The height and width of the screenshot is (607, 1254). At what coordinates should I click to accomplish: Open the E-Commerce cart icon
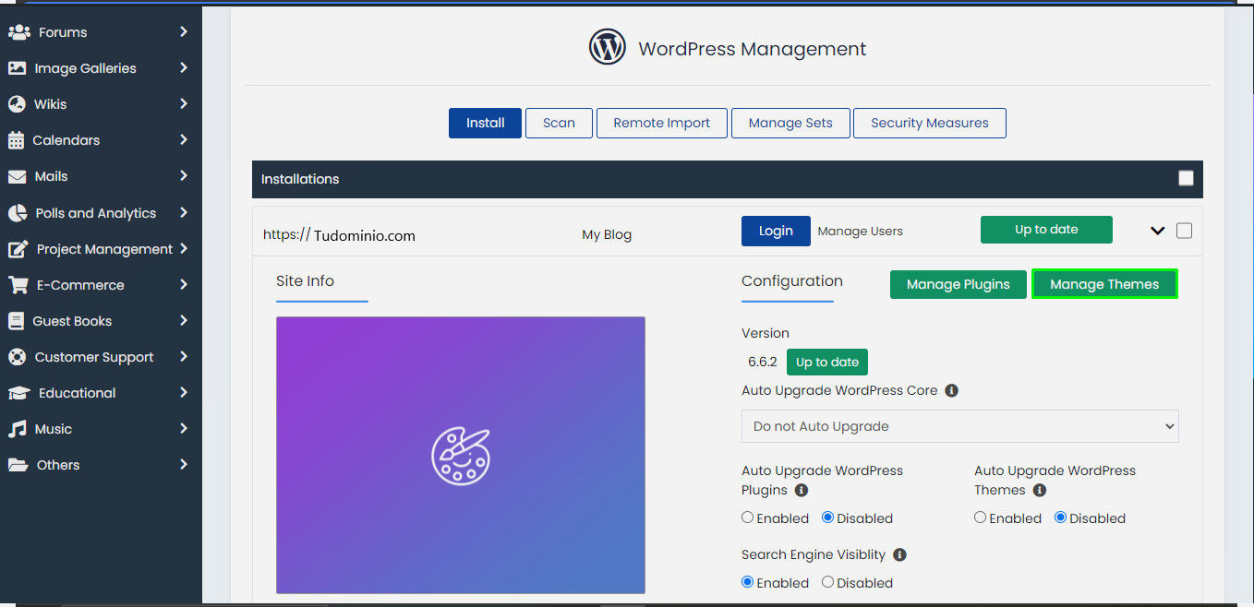(19, 284)
